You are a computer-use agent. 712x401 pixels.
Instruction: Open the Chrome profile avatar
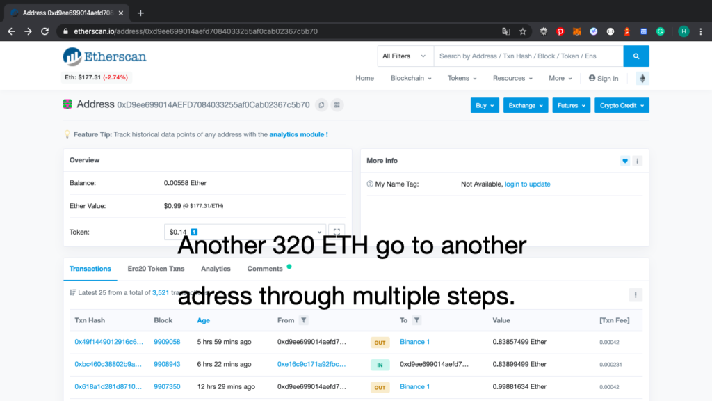pyautogui.click(x=683, y=31)
